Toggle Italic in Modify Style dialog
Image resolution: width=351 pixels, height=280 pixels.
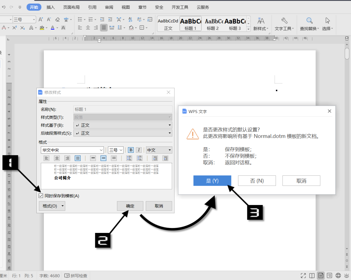pos(139,150)
